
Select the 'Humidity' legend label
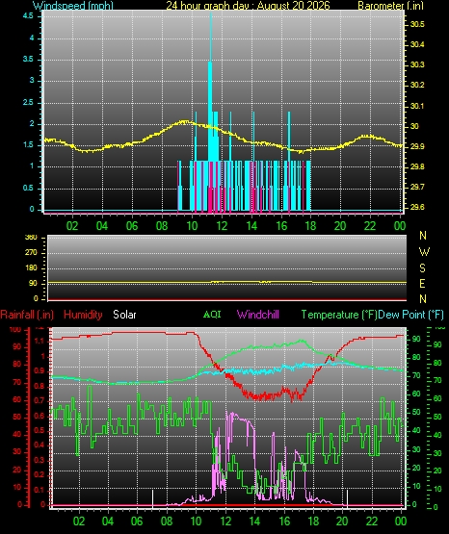click(83, 315)
